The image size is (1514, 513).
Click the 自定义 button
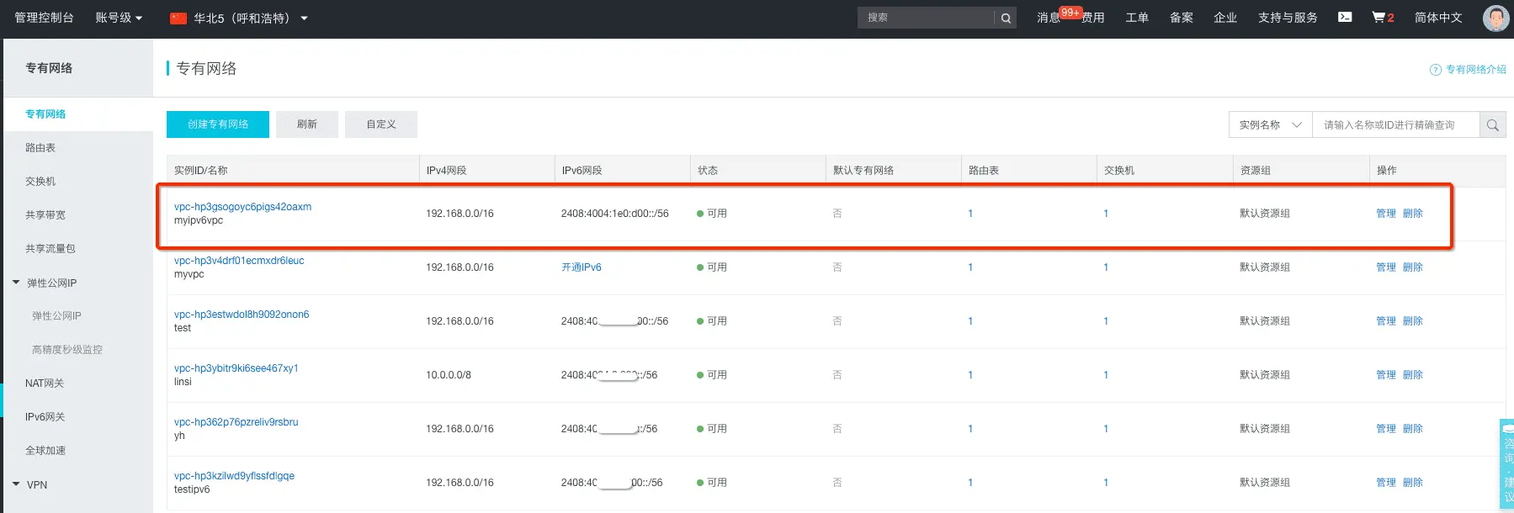tap(381, 124)
